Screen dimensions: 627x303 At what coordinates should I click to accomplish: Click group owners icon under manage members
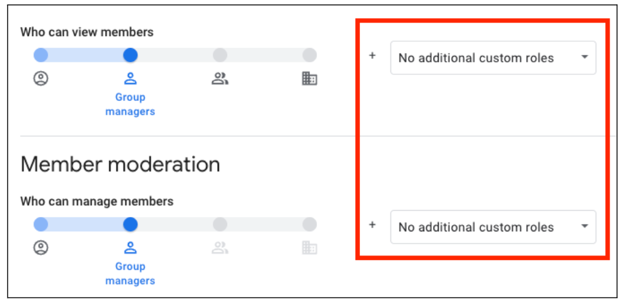41,248
